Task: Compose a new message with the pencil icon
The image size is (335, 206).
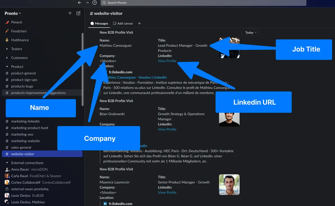Action: 78,13
